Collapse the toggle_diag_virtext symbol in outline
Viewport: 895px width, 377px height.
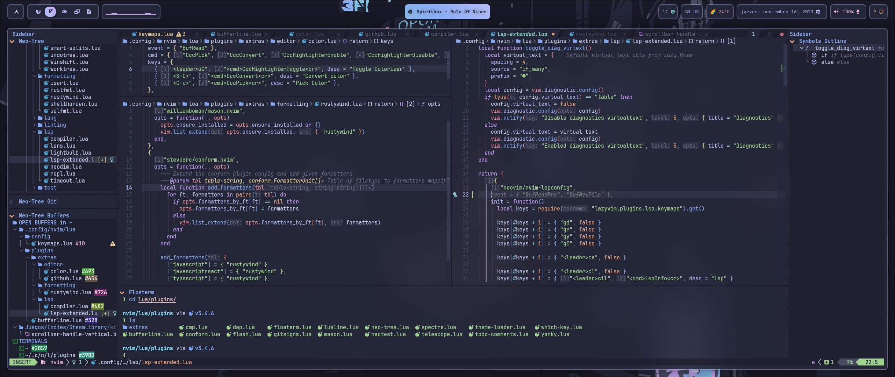click(x=802, y=48)
